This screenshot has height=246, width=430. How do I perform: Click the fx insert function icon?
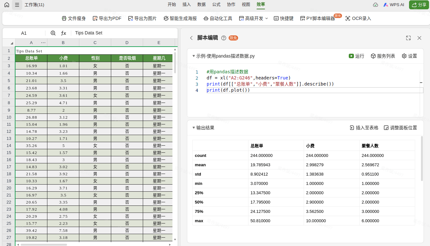click(x=64, y=33)
